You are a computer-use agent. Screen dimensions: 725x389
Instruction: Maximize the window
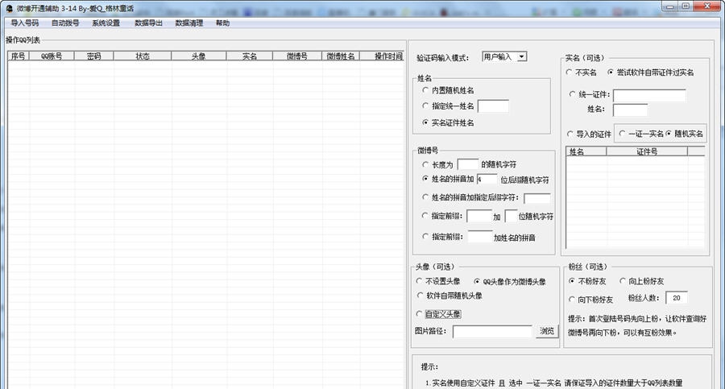coord(686,6)
